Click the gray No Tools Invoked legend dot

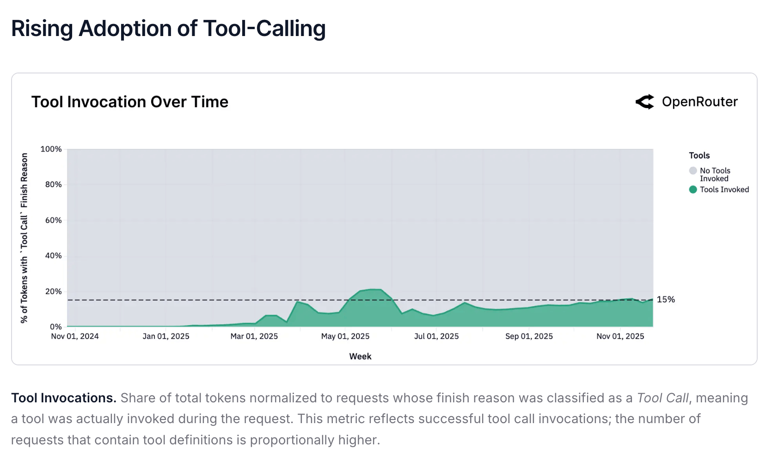[692, 171]
